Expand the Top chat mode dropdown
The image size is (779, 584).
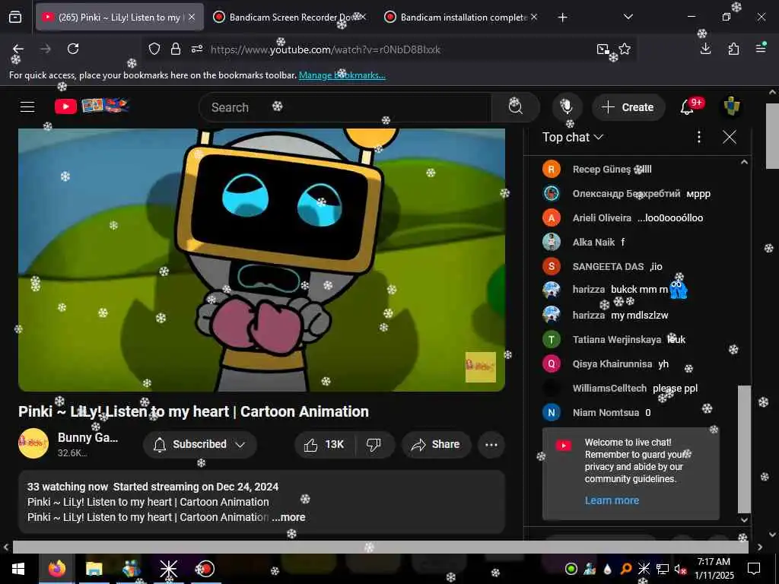572,137
